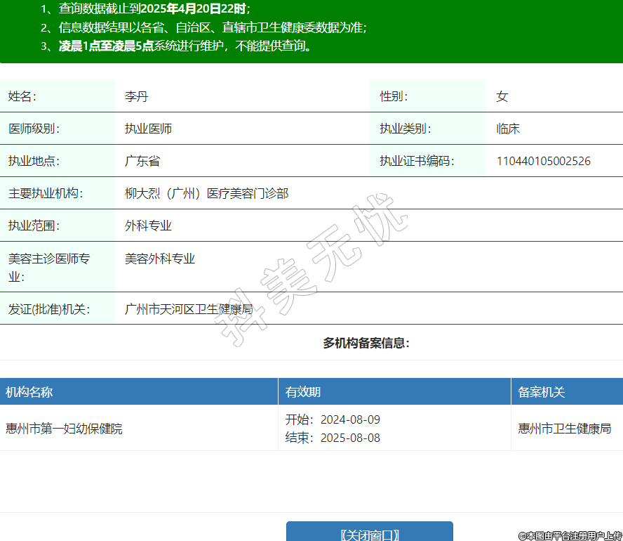Select the name value 李丹
Image resolution: width=623 pixels, height=541 pixels.
point(136,96)
